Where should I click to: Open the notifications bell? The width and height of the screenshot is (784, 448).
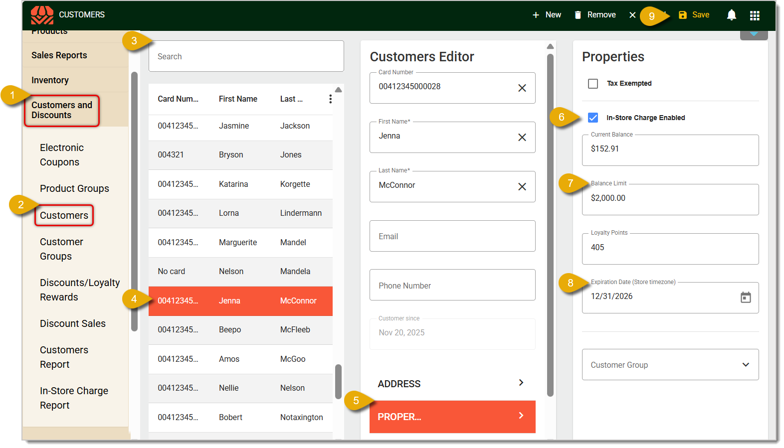732,15
